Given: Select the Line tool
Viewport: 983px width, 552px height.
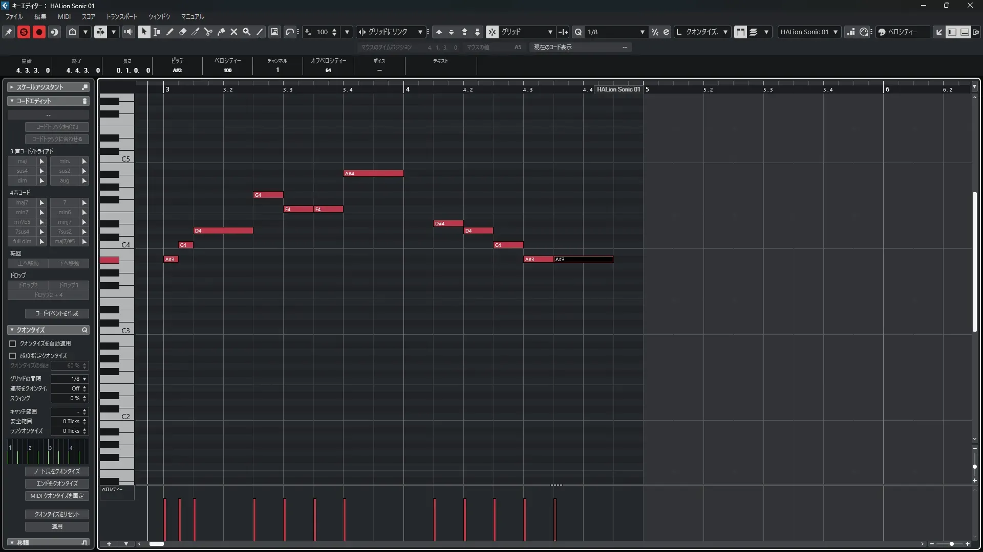Looking at the screenshot, I should tap(260, 32).
